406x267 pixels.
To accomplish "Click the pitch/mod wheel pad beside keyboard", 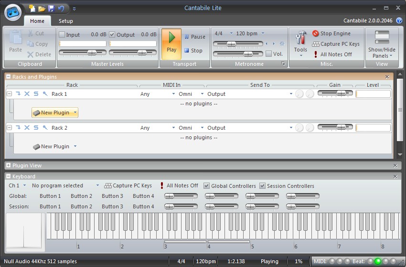I will (25, 232).
